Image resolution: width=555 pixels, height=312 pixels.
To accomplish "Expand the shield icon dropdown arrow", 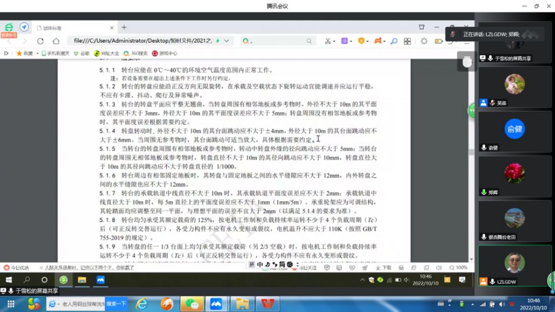I will (367, 42).
